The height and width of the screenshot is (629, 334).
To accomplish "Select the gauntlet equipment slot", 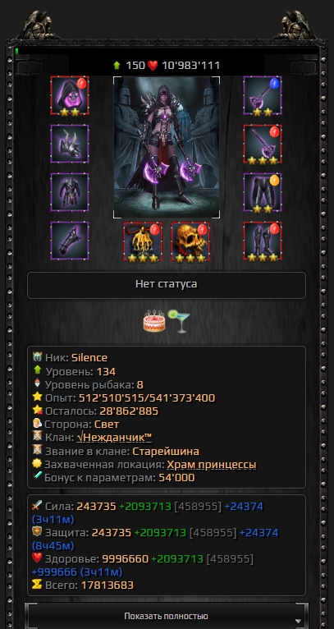I will 70,241.
